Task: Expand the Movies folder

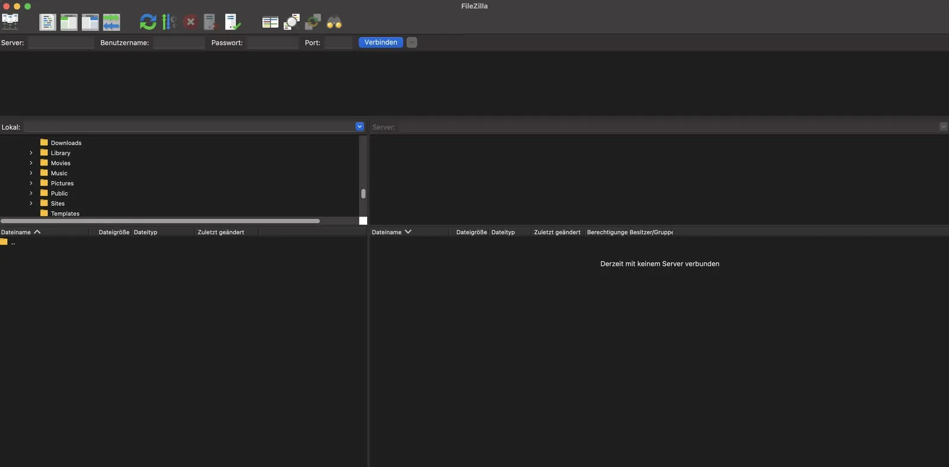Action: pyautogui.click(x=31, y=163)
